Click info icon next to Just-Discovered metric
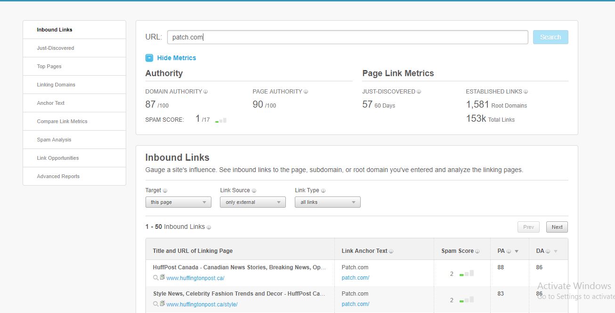 419,92
